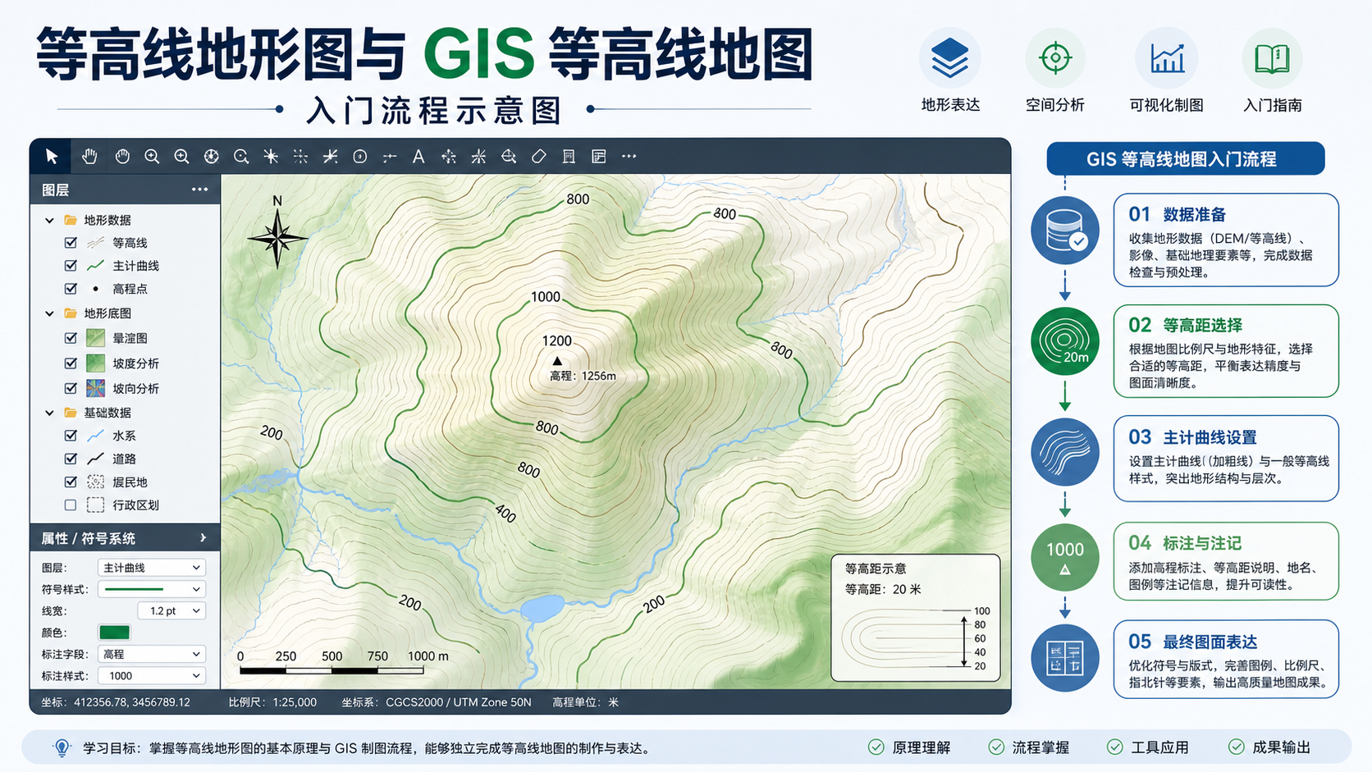Viewport: 1372px width, 772px height.
Task: Click the table layout icon in toolbar
Action: point(599,156)
